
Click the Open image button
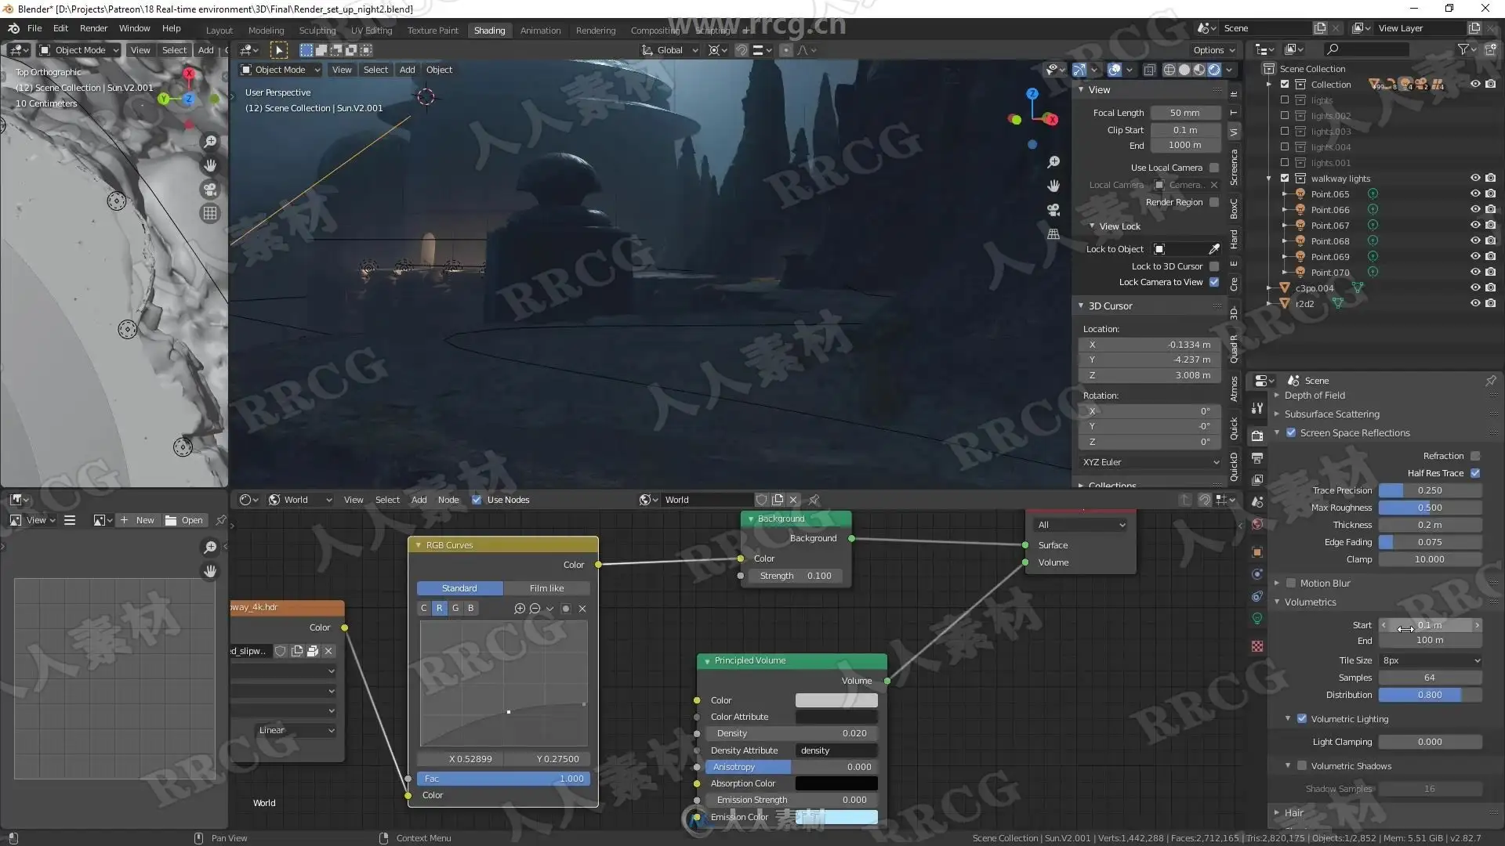click(x=184, y=520)
